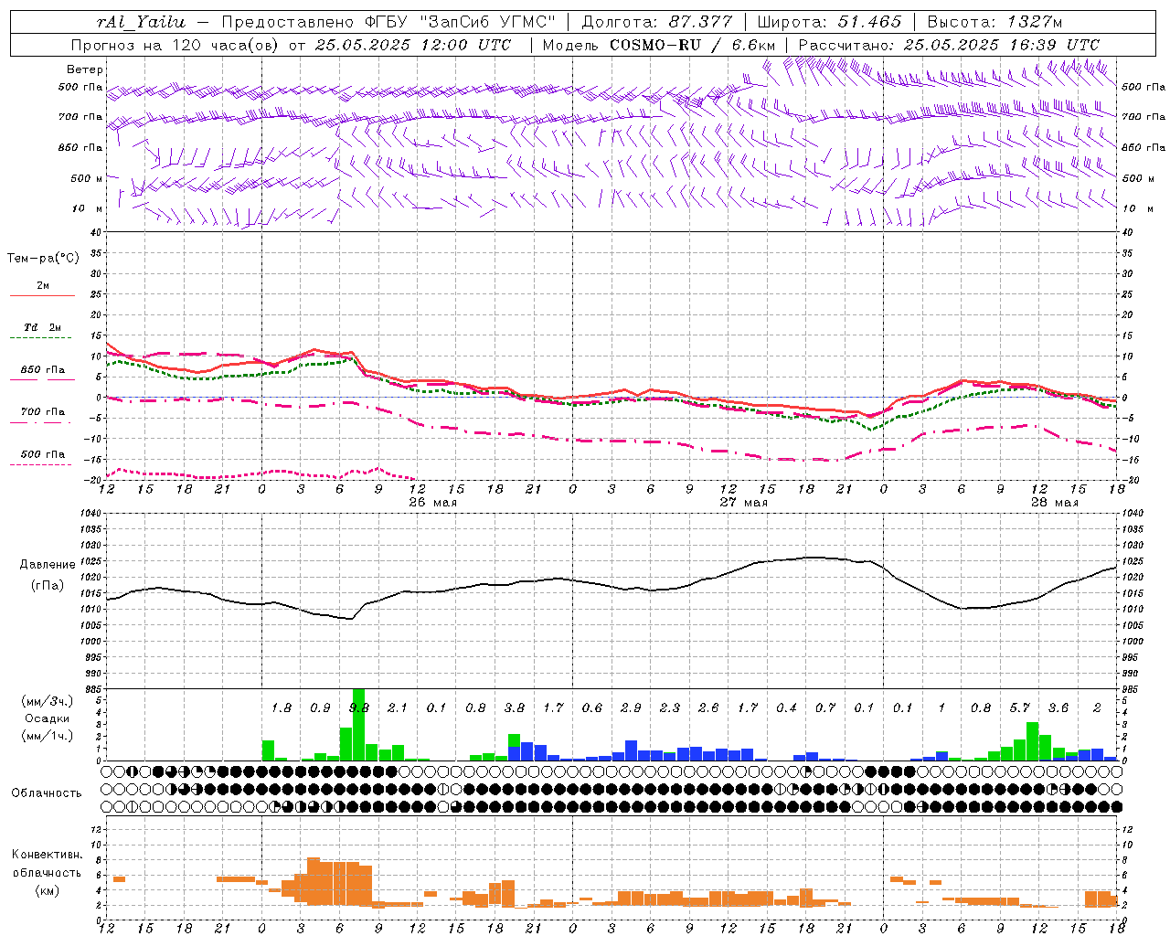This screenshot has width=1170, height=936.
Task: Click the 1.8 precipitation value
Action: pos(282,708)
